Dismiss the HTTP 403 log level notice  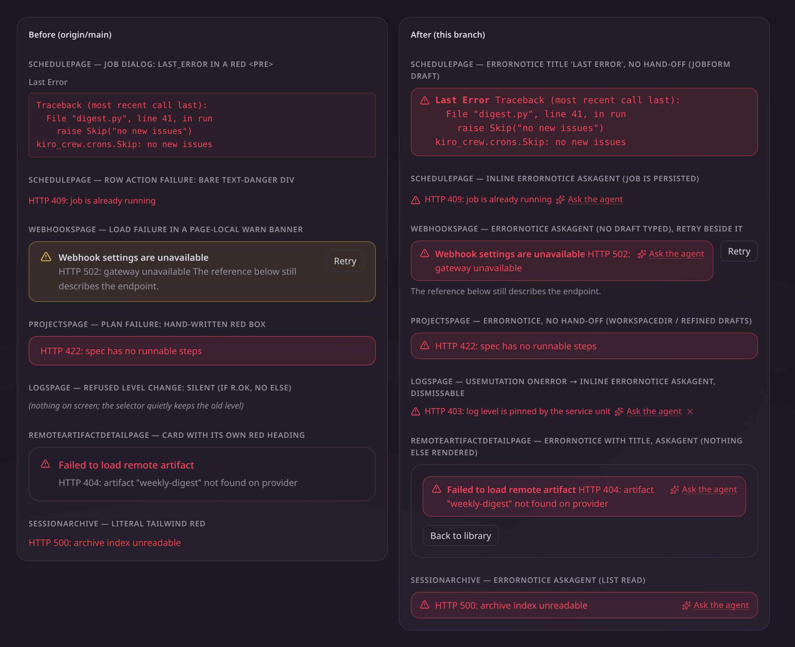[x=690, y=411]
